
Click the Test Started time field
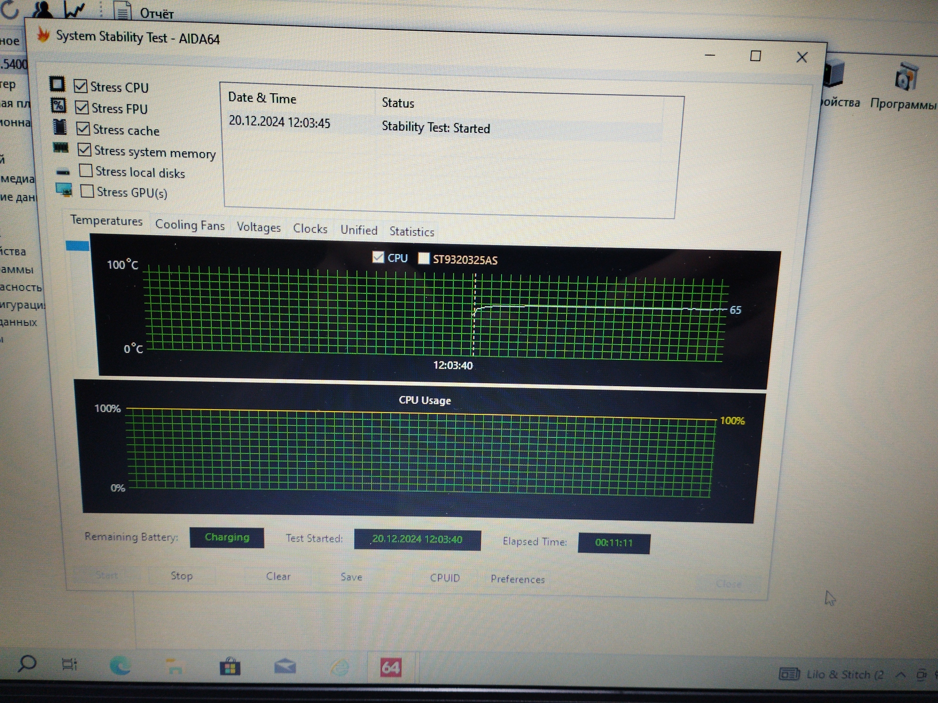[417, 539]
